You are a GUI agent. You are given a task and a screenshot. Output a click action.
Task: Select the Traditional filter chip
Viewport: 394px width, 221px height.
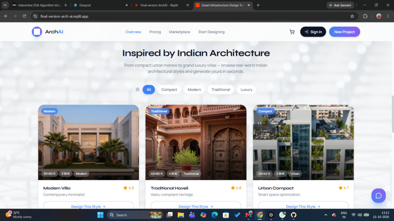click(220, 90)
